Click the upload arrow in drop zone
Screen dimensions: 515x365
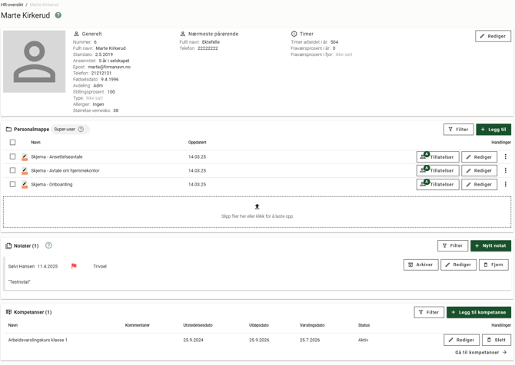point(257,207)
